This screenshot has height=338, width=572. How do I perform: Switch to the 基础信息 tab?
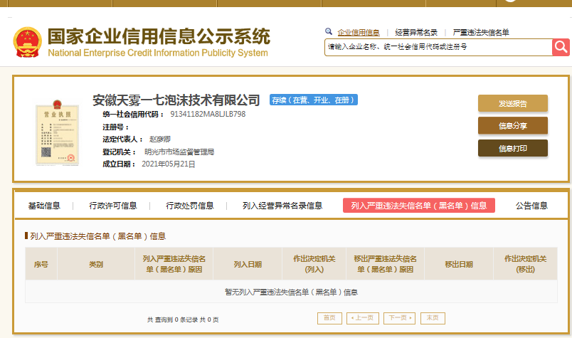tap(44, 206)
